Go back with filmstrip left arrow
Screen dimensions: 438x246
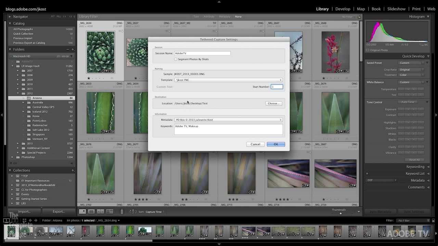(30, 220)
